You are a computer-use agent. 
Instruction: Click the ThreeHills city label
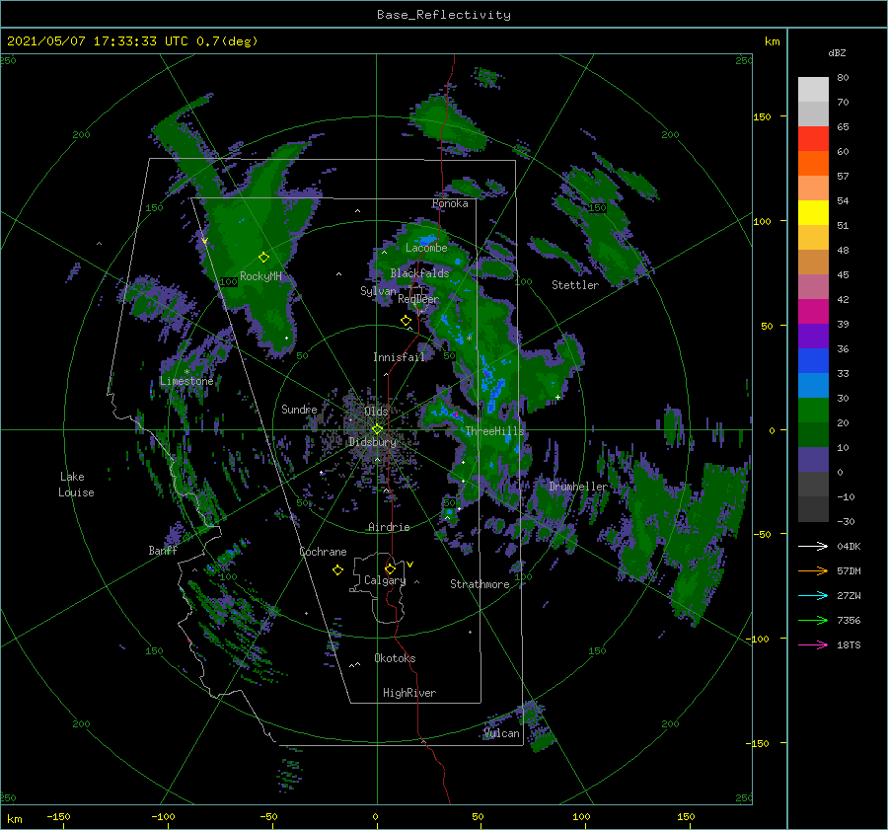point(495,431)
